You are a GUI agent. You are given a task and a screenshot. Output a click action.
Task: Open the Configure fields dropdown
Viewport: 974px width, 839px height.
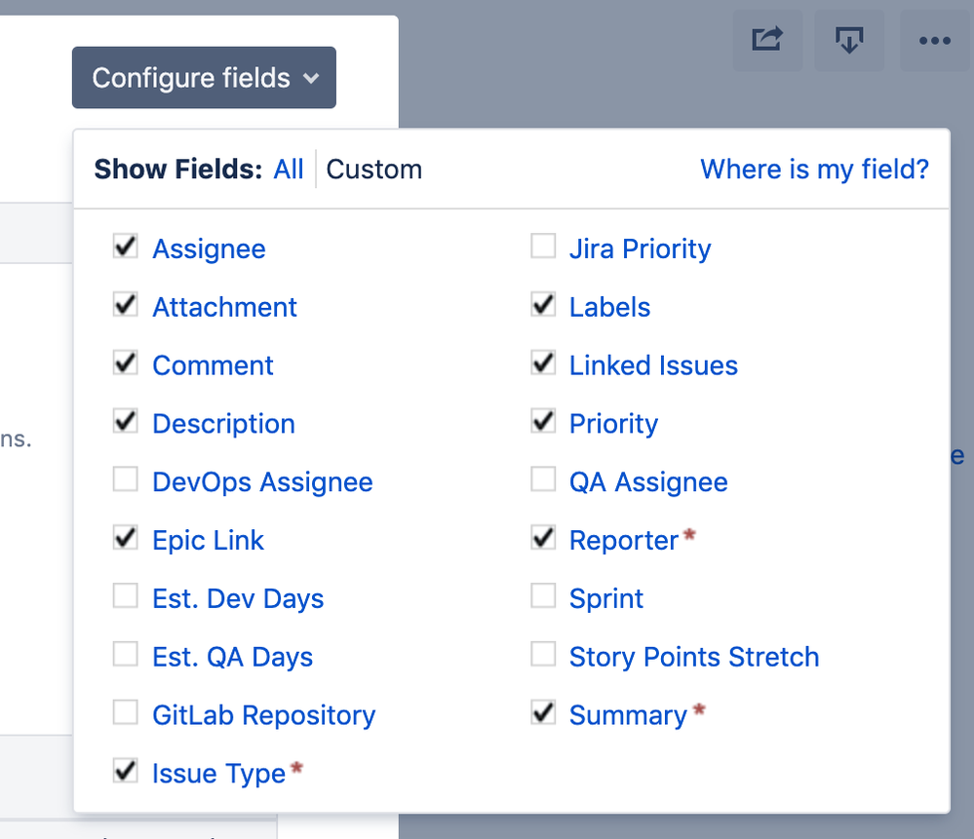click(204, 78)
